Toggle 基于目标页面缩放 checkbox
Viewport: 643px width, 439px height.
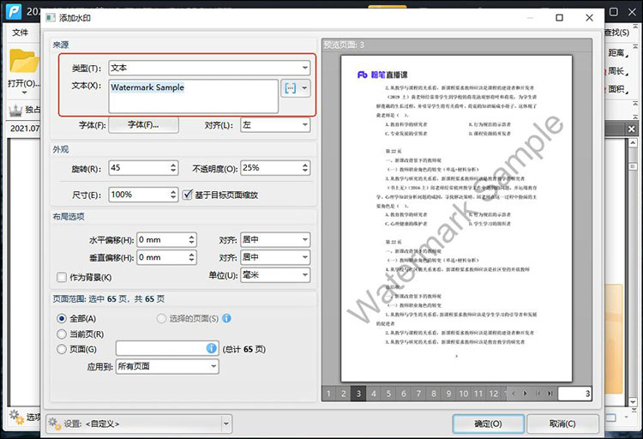pyautogui.click(x=188, y=195)
